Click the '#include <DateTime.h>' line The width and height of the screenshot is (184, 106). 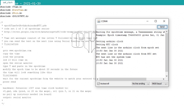(14, 10)
